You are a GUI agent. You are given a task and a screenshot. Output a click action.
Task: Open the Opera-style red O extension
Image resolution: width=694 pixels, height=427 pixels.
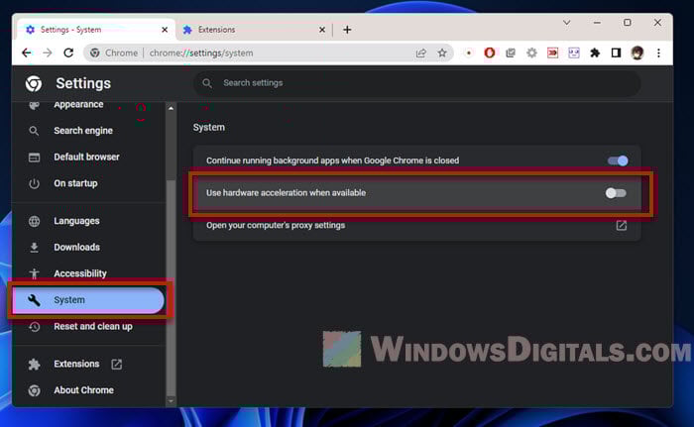tap(490, 53)
